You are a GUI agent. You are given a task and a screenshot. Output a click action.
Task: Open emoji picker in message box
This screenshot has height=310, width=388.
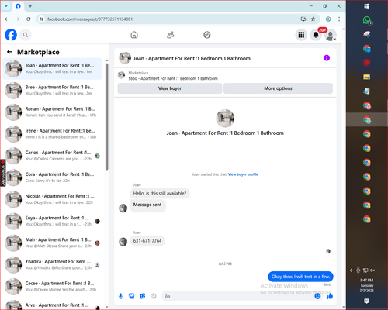tap(317, 296)
